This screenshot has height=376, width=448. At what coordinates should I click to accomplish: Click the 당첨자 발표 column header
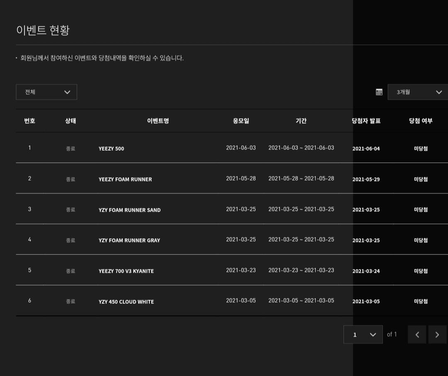(x=366, y=121)
